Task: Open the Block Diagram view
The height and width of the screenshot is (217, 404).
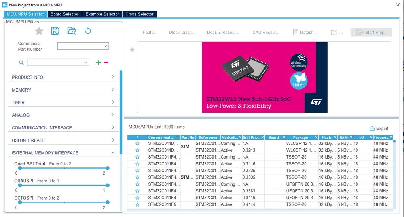Action: point(182,32)
